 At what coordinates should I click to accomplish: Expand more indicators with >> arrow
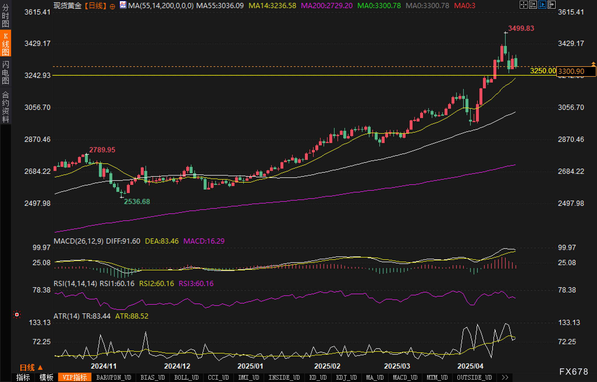(505, 377)
